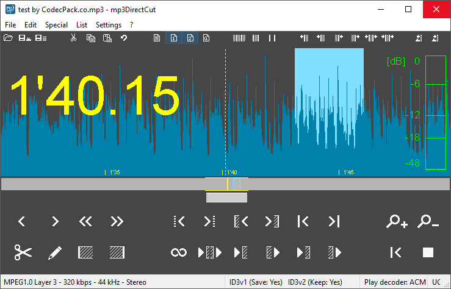Open the List menu
This screenshot has height=289, width=451.
[82, 25]
